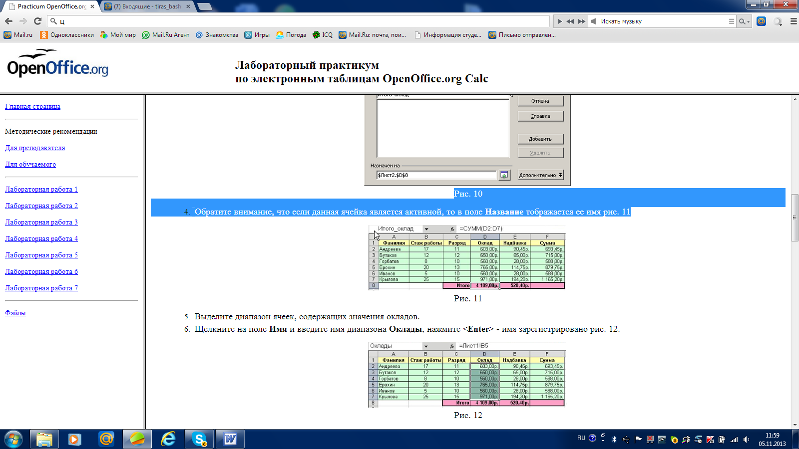Click the Action Center flag tray icon
Viewport: 799px width, 449px height.
coord(638,440)
